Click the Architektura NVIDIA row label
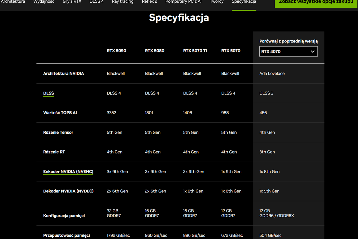The height and width of the screenshot is (239, 358). click(x=64, y=74)
